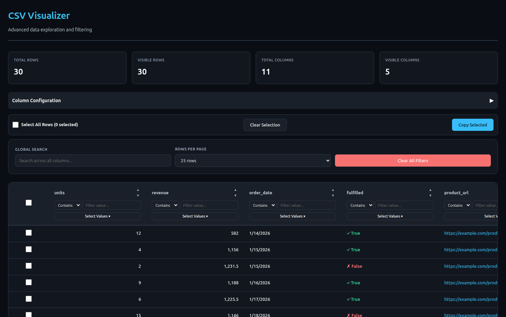The width and height of the screenshot is (506, 317).
Task: Sort ascending by units column
Action: [x=138, y=190]
